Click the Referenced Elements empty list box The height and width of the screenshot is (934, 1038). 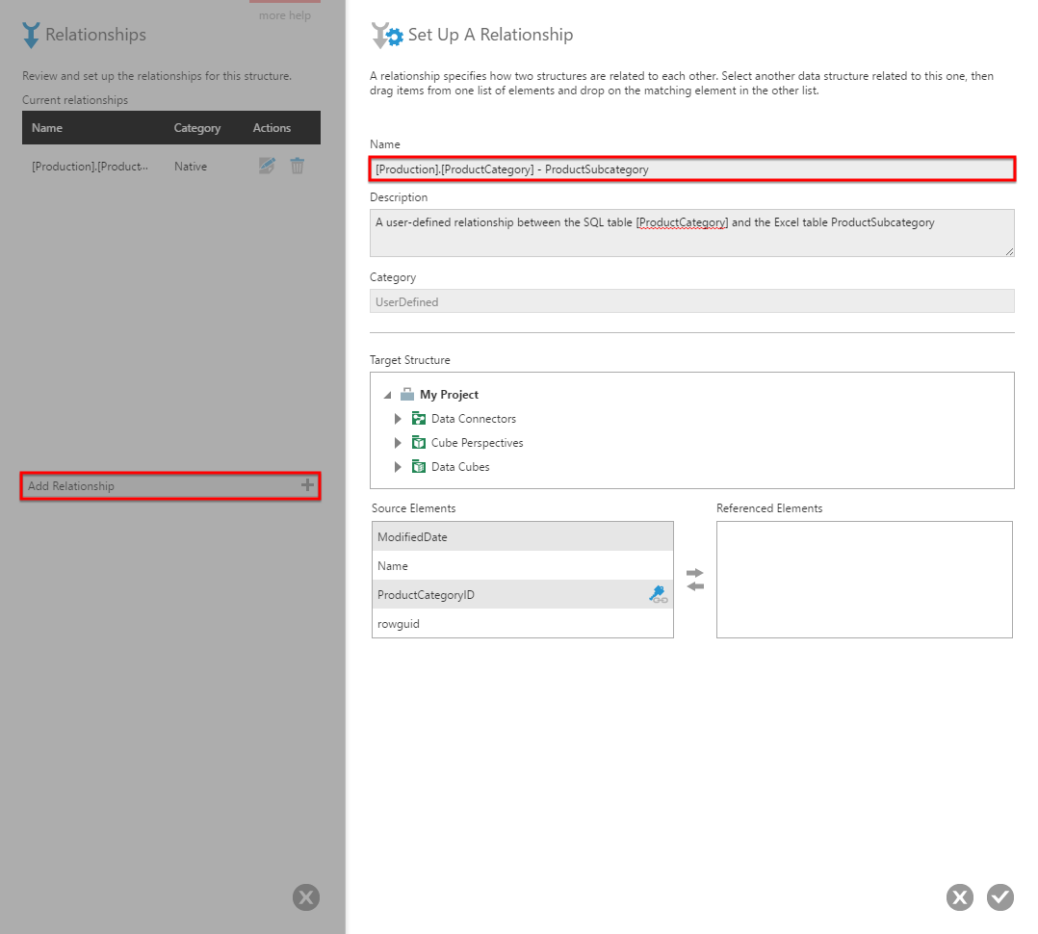coord(864,580)
